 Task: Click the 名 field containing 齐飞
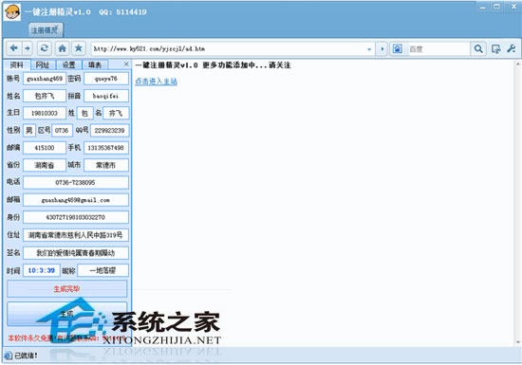[116, 113]
